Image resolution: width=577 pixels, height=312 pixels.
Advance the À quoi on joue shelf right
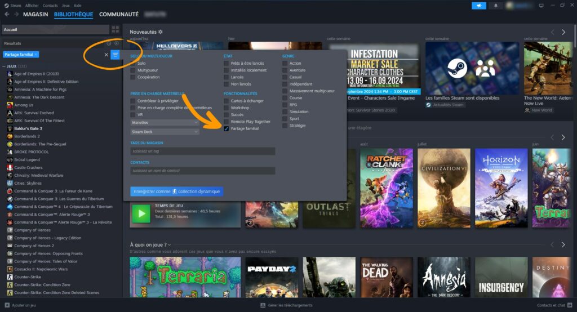pos(563,244)
